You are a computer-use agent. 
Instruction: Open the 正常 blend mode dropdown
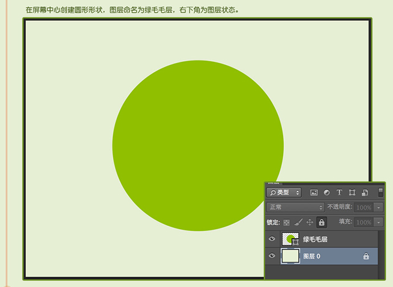click(x=295, y=207)
